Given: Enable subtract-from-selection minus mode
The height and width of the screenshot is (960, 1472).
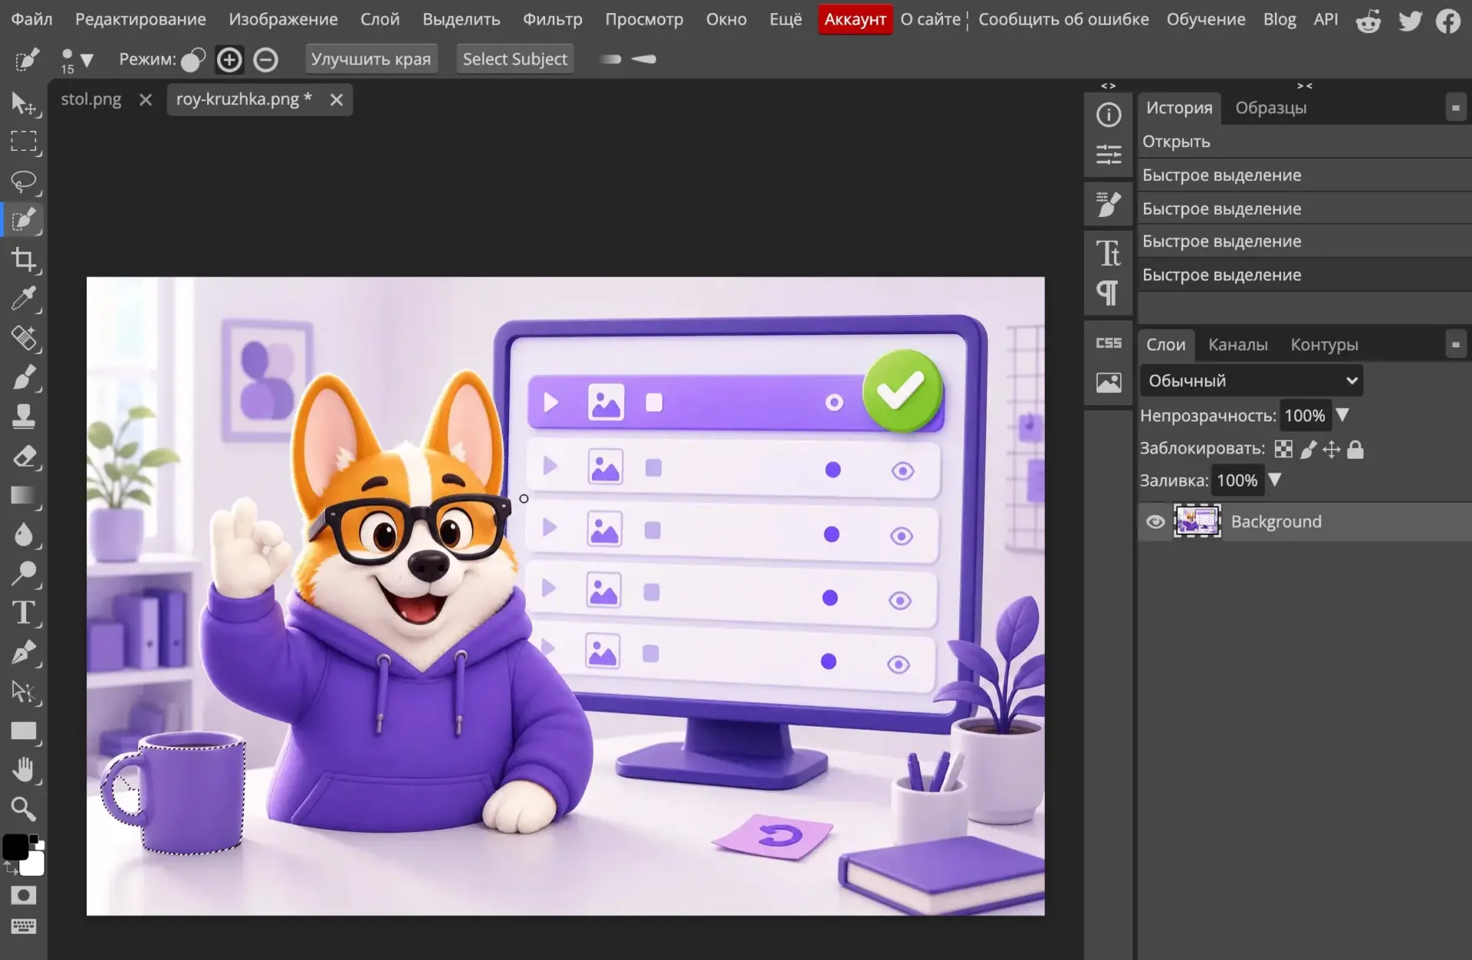Looking at the screenshot, I should pyautogui.click(x=266, y=59).
